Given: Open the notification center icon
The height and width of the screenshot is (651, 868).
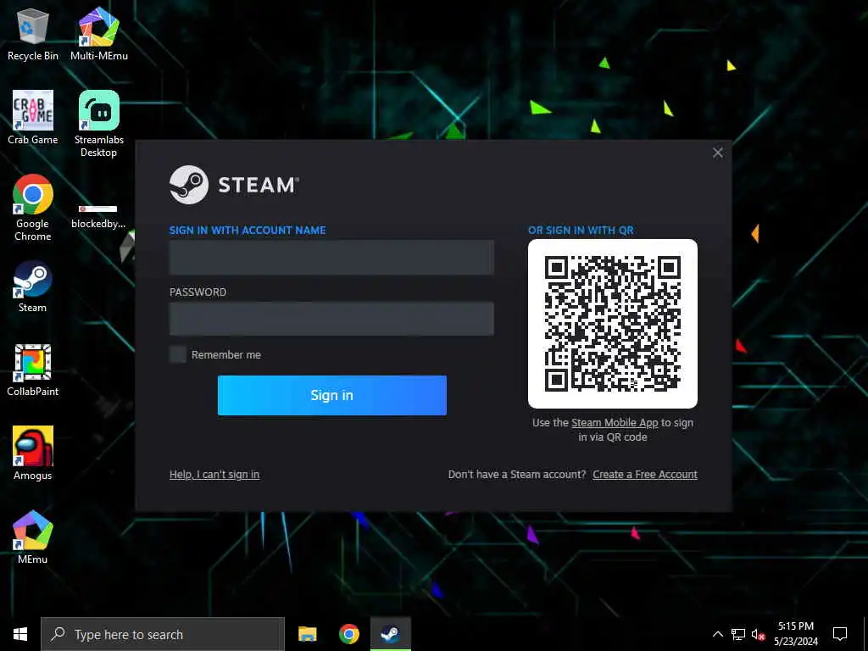Looking at the screenshot, I should (840, 634).
